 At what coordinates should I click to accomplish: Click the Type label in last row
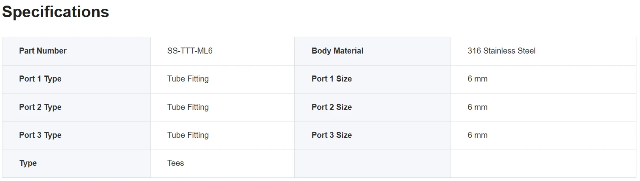[x=28, y=163]
